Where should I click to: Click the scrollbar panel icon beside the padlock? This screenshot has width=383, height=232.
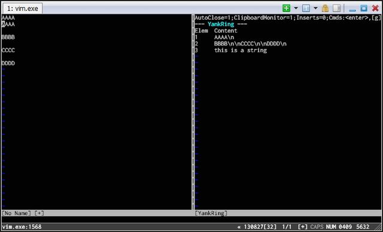click(x=336, y=8)
